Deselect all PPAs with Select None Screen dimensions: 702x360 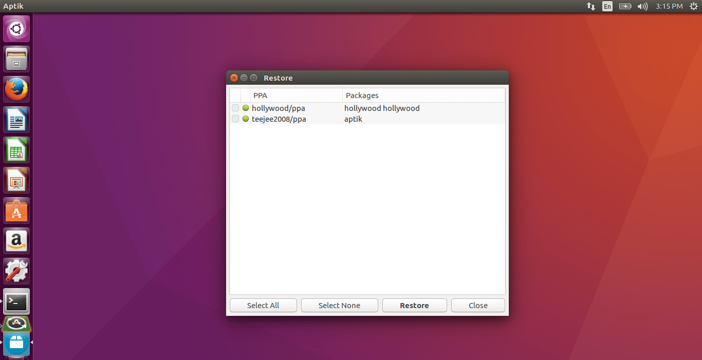point(339,305)
